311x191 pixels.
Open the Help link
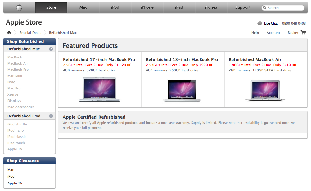click(x=255, y=33)
